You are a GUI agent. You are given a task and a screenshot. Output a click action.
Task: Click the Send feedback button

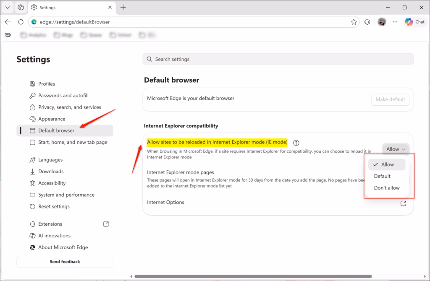coord(65,261)
